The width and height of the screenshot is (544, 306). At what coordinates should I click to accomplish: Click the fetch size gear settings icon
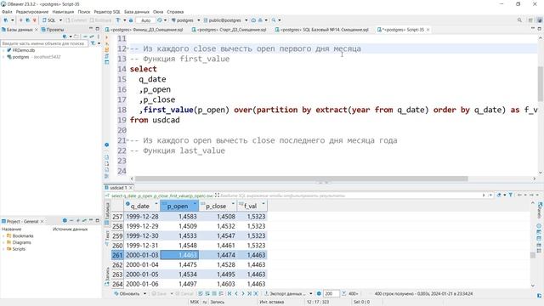[x=319, y=293]
